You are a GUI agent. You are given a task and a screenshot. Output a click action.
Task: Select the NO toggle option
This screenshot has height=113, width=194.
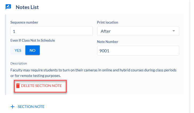[x=33, y=50]
